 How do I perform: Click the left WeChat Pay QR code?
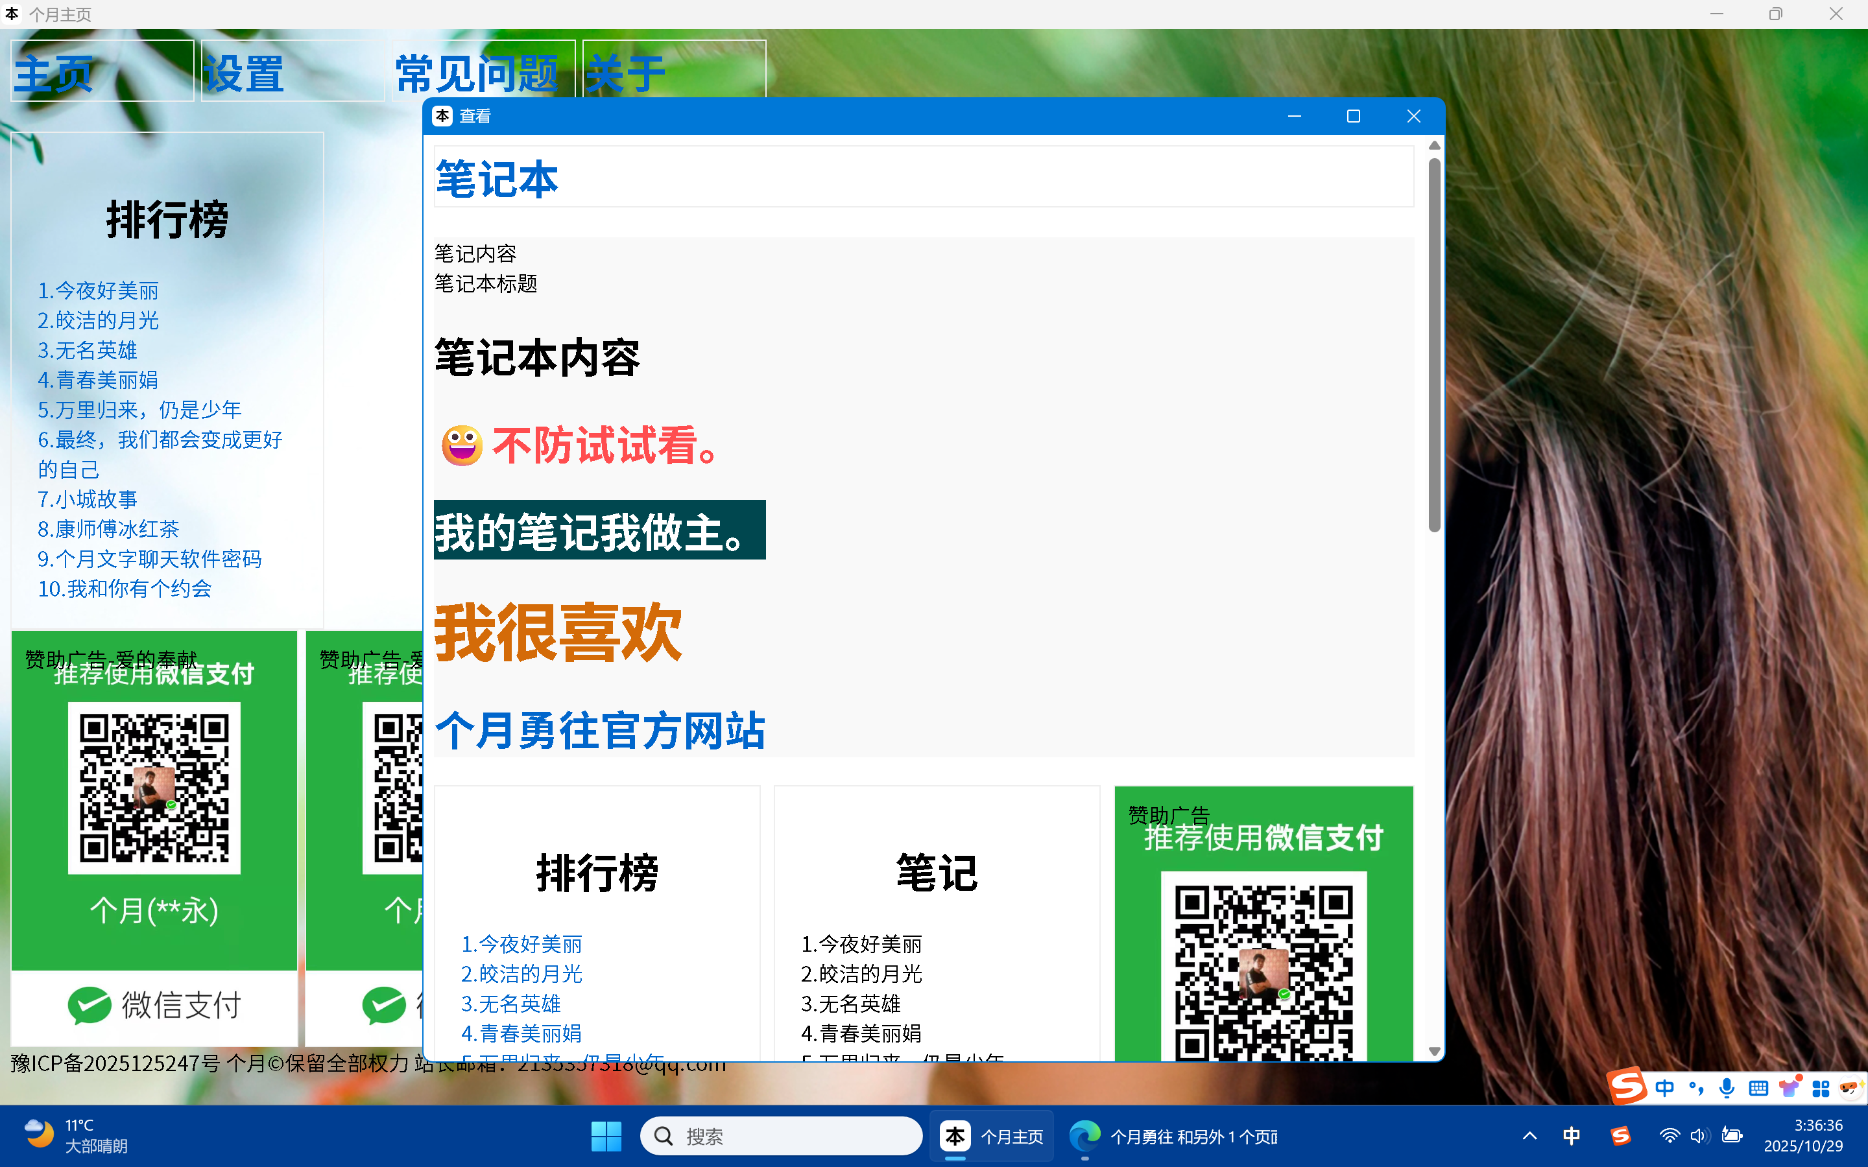pos(154,787)
